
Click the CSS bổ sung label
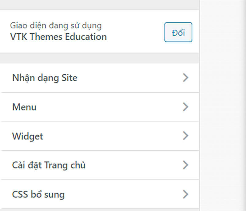(38, 194)
